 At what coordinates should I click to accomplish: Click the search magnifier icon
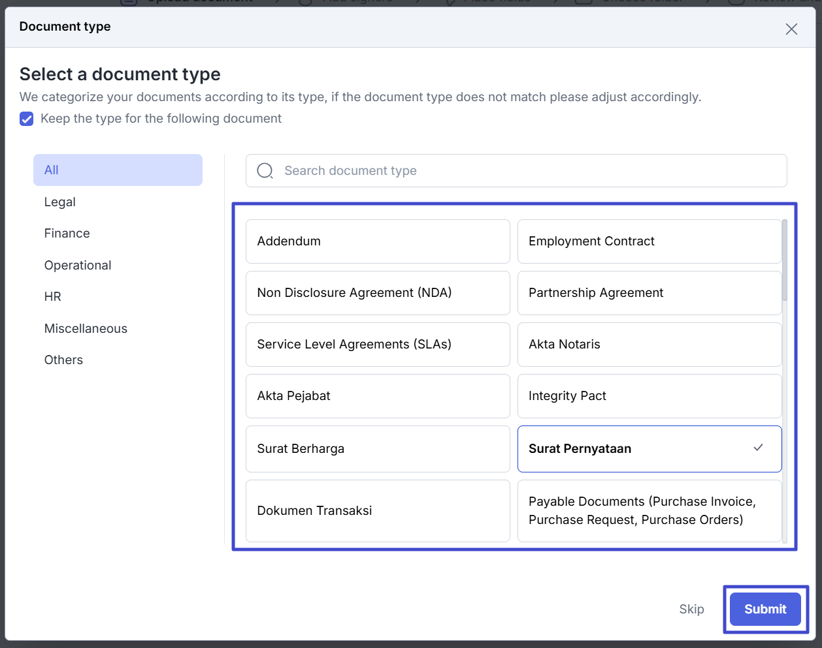coord(265,171)
